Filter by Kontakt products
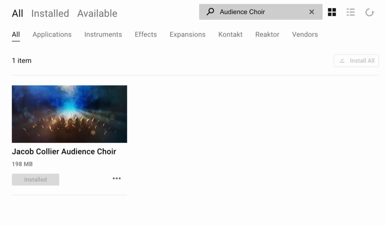 (230, 34)
